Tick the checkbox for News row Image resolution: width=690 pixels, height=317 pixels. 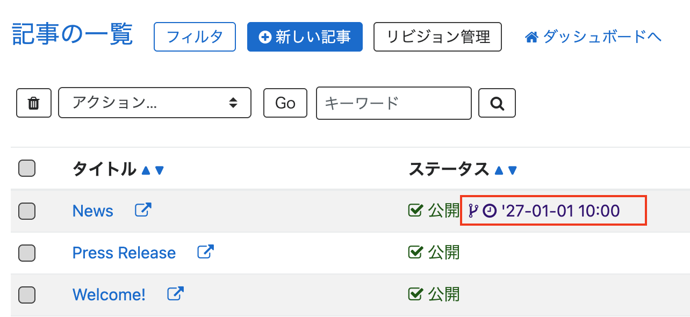click(x=27, y=211)
